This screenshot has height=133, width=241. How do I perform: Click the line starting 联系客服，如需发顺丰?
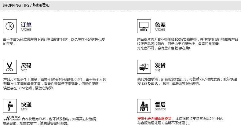(36, 123)
